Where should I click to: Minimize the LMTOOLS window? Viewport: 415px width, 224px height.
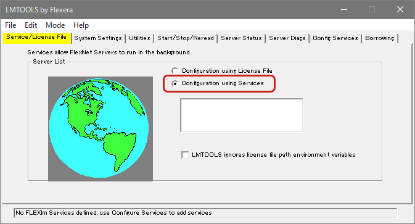(344, 9)
